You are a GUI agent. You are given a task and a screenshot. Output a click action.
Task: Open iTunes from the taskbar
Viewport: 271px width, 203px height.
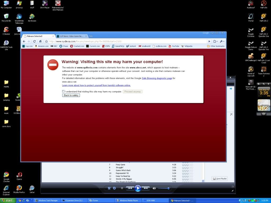pos(101,201)
